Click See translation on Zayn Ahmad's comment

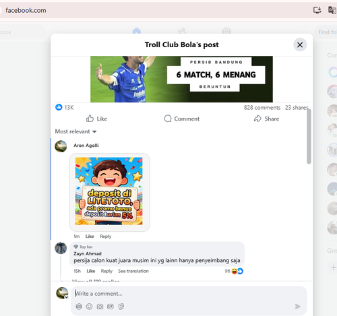pyautogui.click(x=133, y=271)
